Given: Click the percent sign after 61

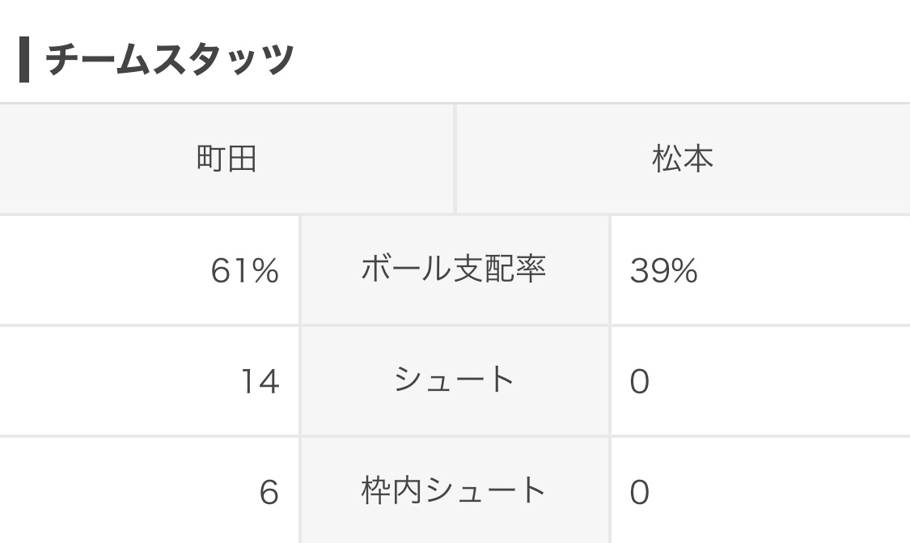Looking at the screenshot, I should click(265, 272).
